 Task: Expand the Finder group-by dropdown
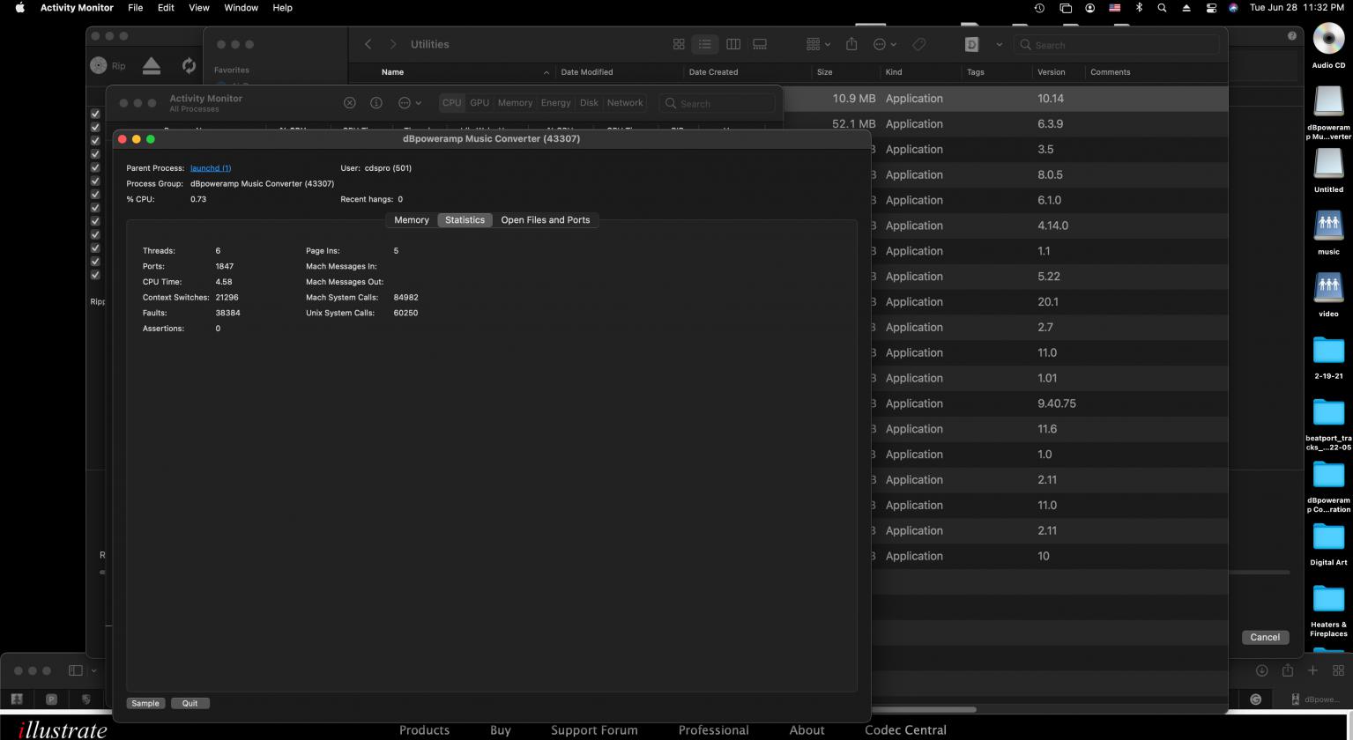[818, 44]
